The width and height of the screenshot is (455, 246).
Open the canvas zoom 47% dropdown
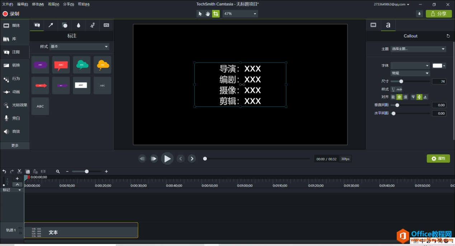240,14
